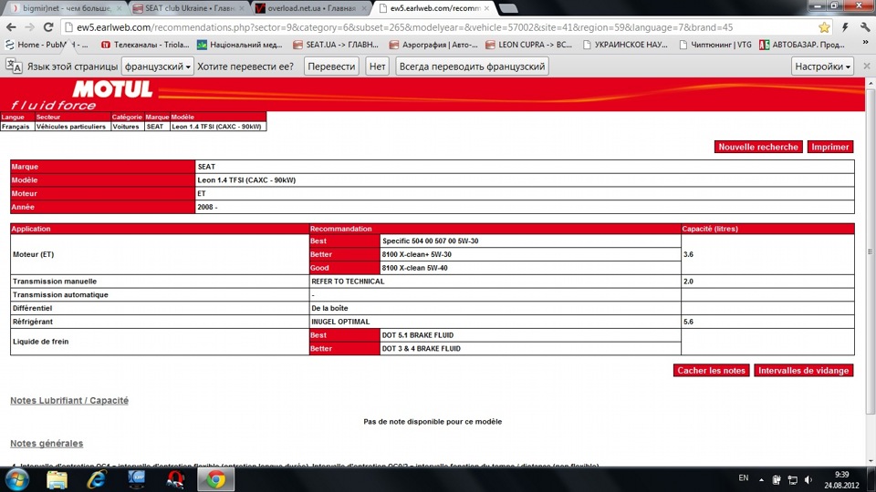
Task: Click the network tray icon
Action: (792, 480)
